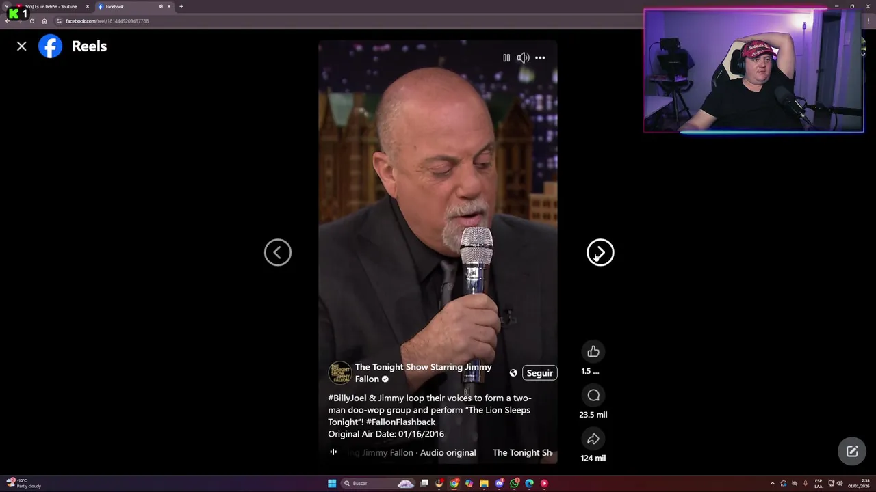Open File Explorer from the taskbar

[484, 483]
